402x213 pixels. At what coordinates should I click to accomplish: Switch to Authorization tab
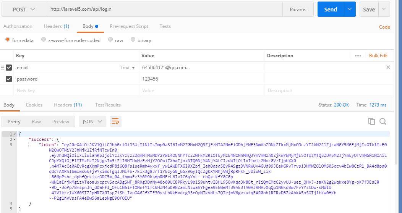(18, 26)
